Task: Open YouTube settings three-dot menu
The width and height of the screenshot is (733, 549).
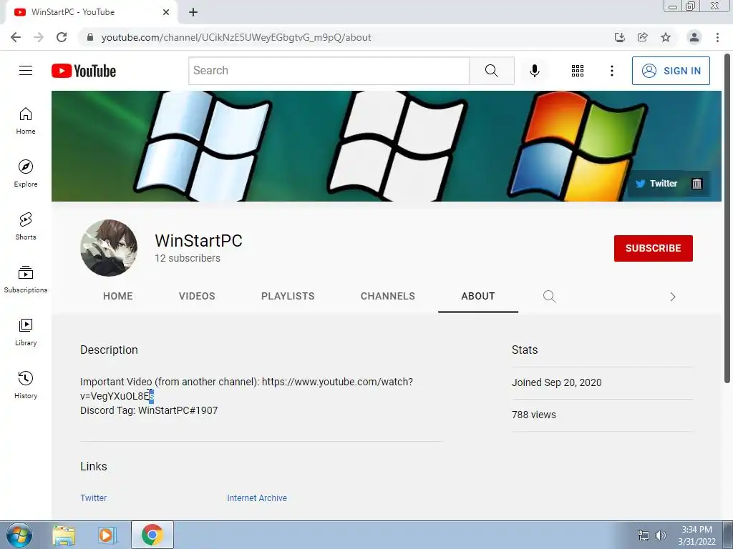Action: [611, 71]
